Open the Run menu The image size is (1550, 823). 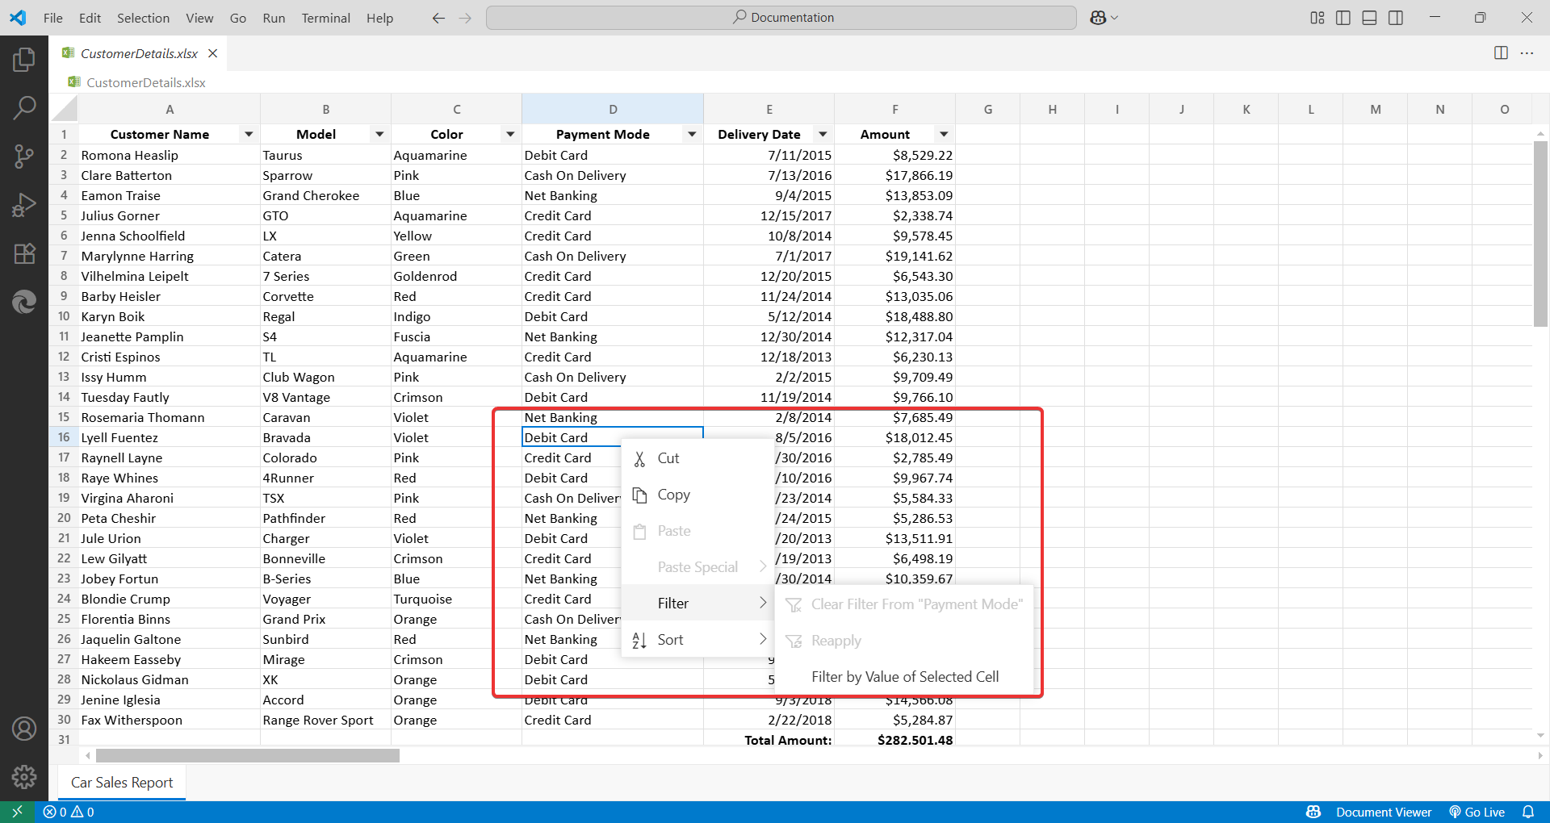coord(274,18)
